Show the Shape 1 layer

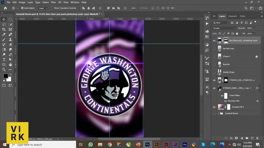pyautogui.click(x=214, y=56)
